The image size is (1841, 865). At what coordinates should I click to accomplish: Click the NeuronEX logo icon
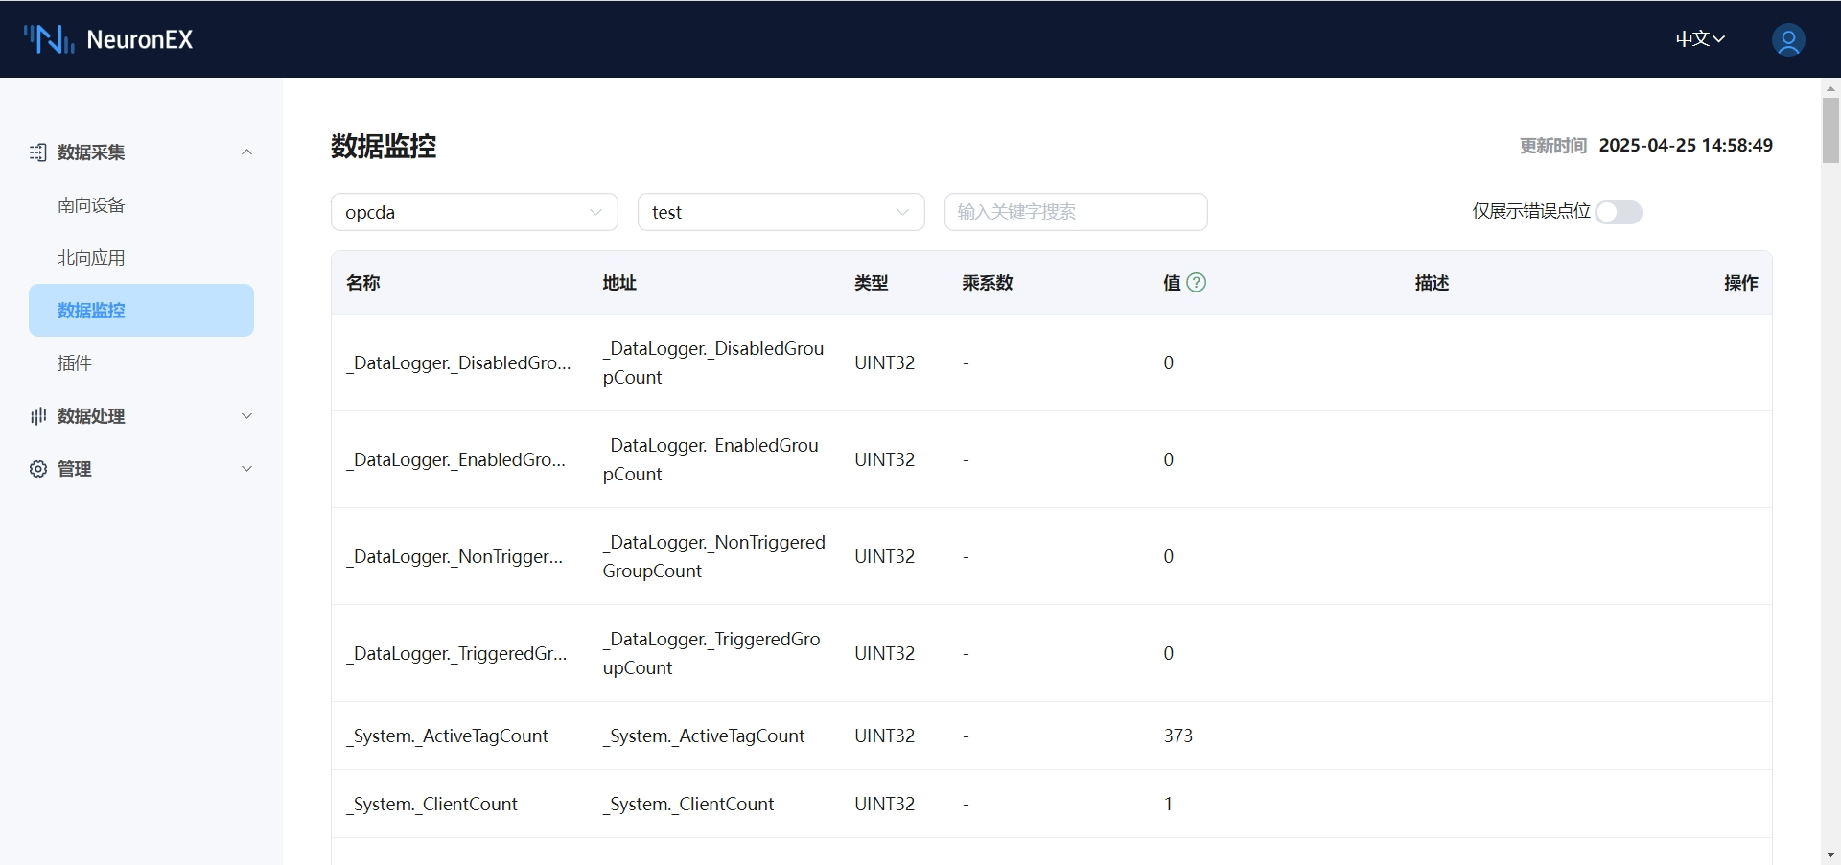49,39
